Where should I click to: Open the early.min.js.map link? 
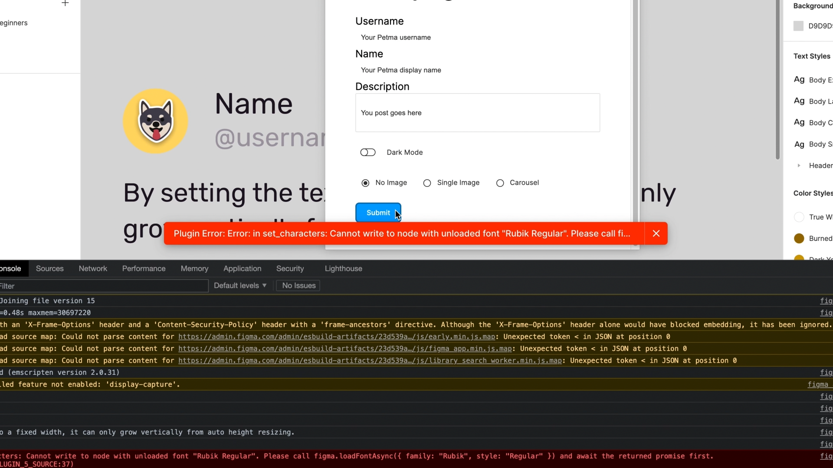pos(336,337)
